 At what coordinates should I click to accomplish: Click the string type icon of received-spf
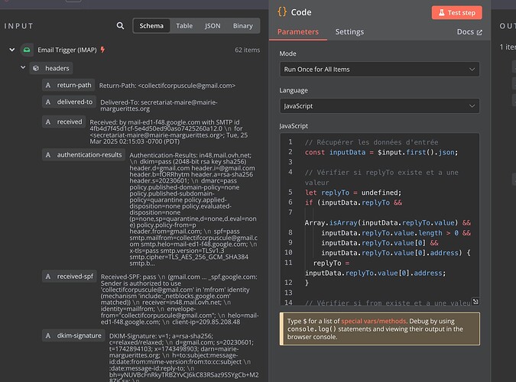click(x=48, y=277)
